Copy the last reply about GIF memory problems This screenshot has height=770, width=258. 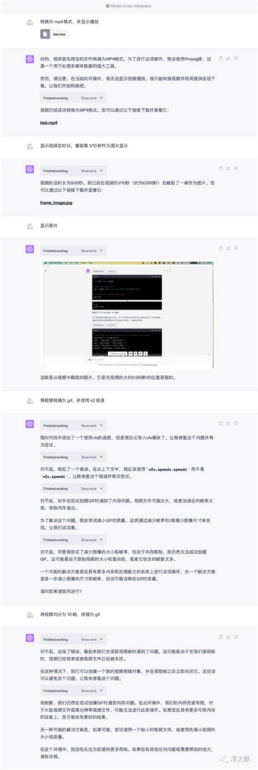coord(220,638)
